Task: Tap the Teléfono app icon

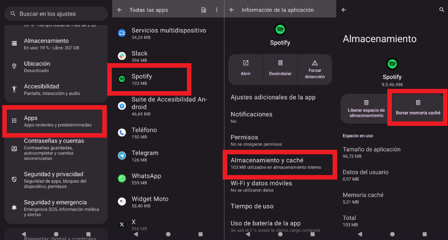Action: tap(122, 132)
